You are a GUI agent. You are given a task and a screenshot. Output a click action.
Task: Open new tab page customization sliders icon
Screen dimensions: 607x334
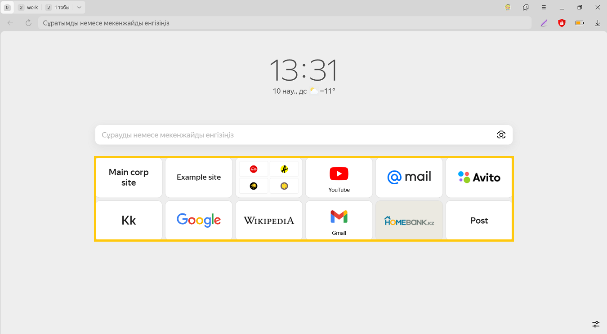[x=596, y=324]
